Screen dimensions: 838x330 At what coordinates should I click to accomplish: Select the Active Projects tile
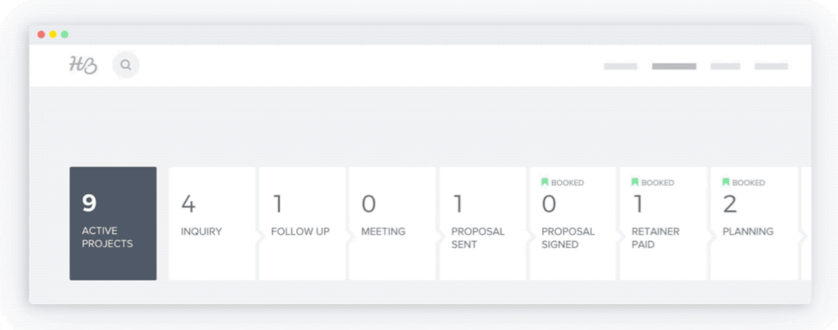pos(113,223)
